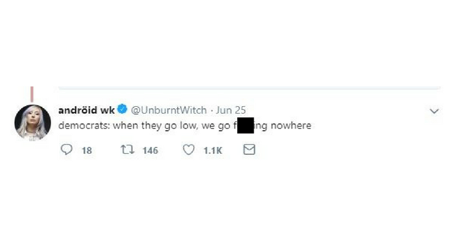Screen dimensions: 463x247
Task: Open the andröid wk display name
Action: tap(86, 111)
